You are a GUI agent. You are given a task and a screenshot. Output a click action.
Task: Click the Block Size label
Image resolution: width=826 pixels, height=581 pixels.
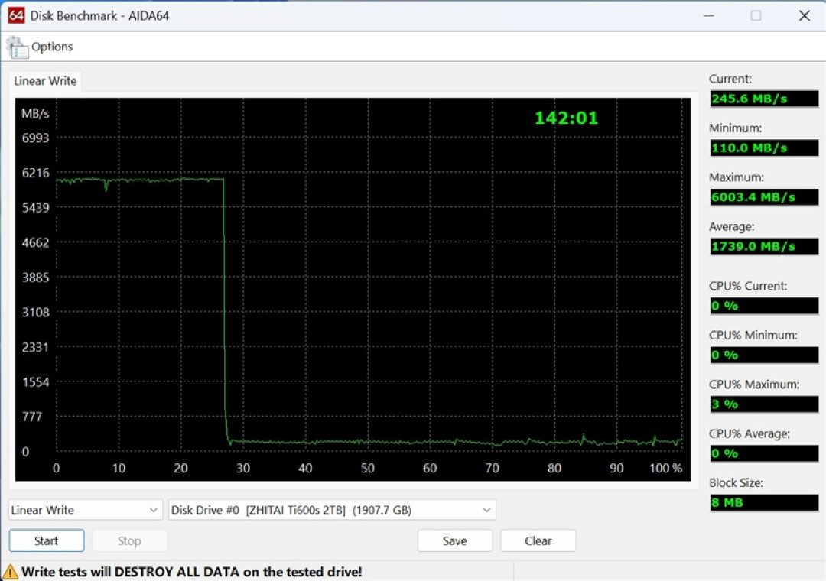click(x=736, y=483)
